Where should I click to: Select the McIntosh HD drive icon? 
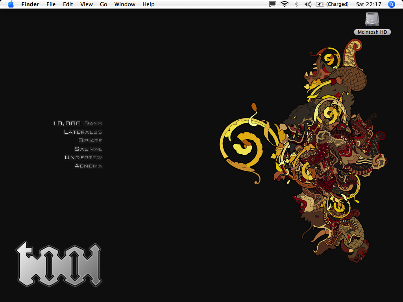click(x=372, y=19)
